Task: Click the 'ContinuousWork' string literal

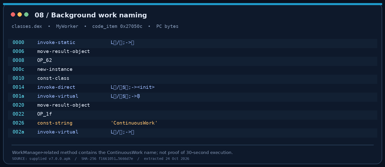Action: point(134,123)
